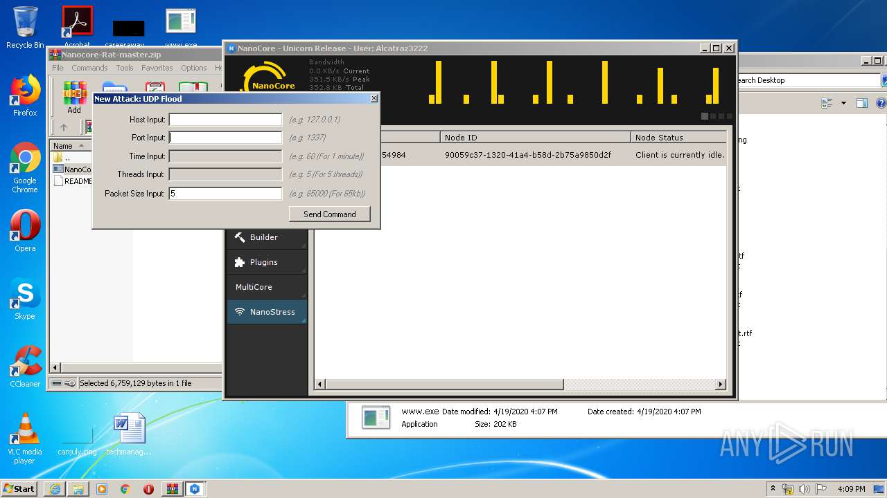Open the File menu in WinRAR
Image resolution: width=887 pixels, height=498 pixels.
click(x=58, y=68)
